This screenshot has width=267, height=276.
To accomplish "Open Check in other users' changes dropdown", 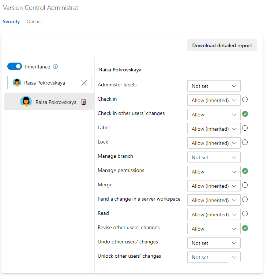I will pyautogui.click(x=214, y=115).
